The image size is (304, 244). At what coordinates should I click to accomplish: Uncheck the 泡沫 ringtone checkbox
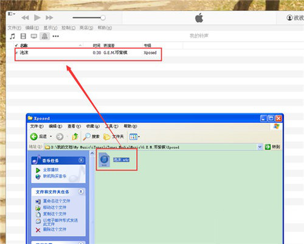point(16,53)
